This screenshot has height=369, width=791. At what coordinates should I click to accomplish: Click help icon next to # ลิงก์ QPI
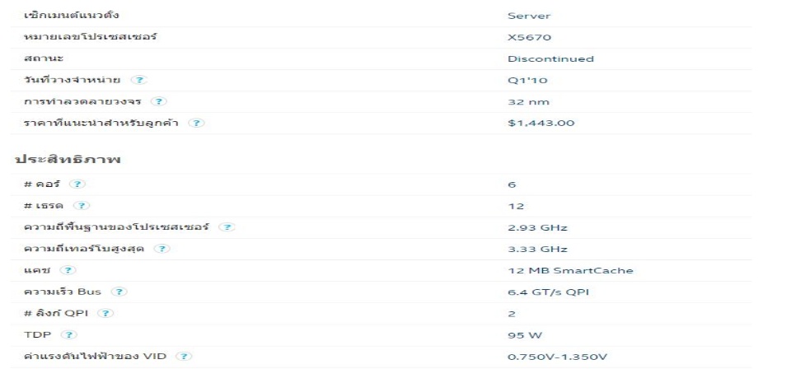pyautogui.click(x=105, y=313)
